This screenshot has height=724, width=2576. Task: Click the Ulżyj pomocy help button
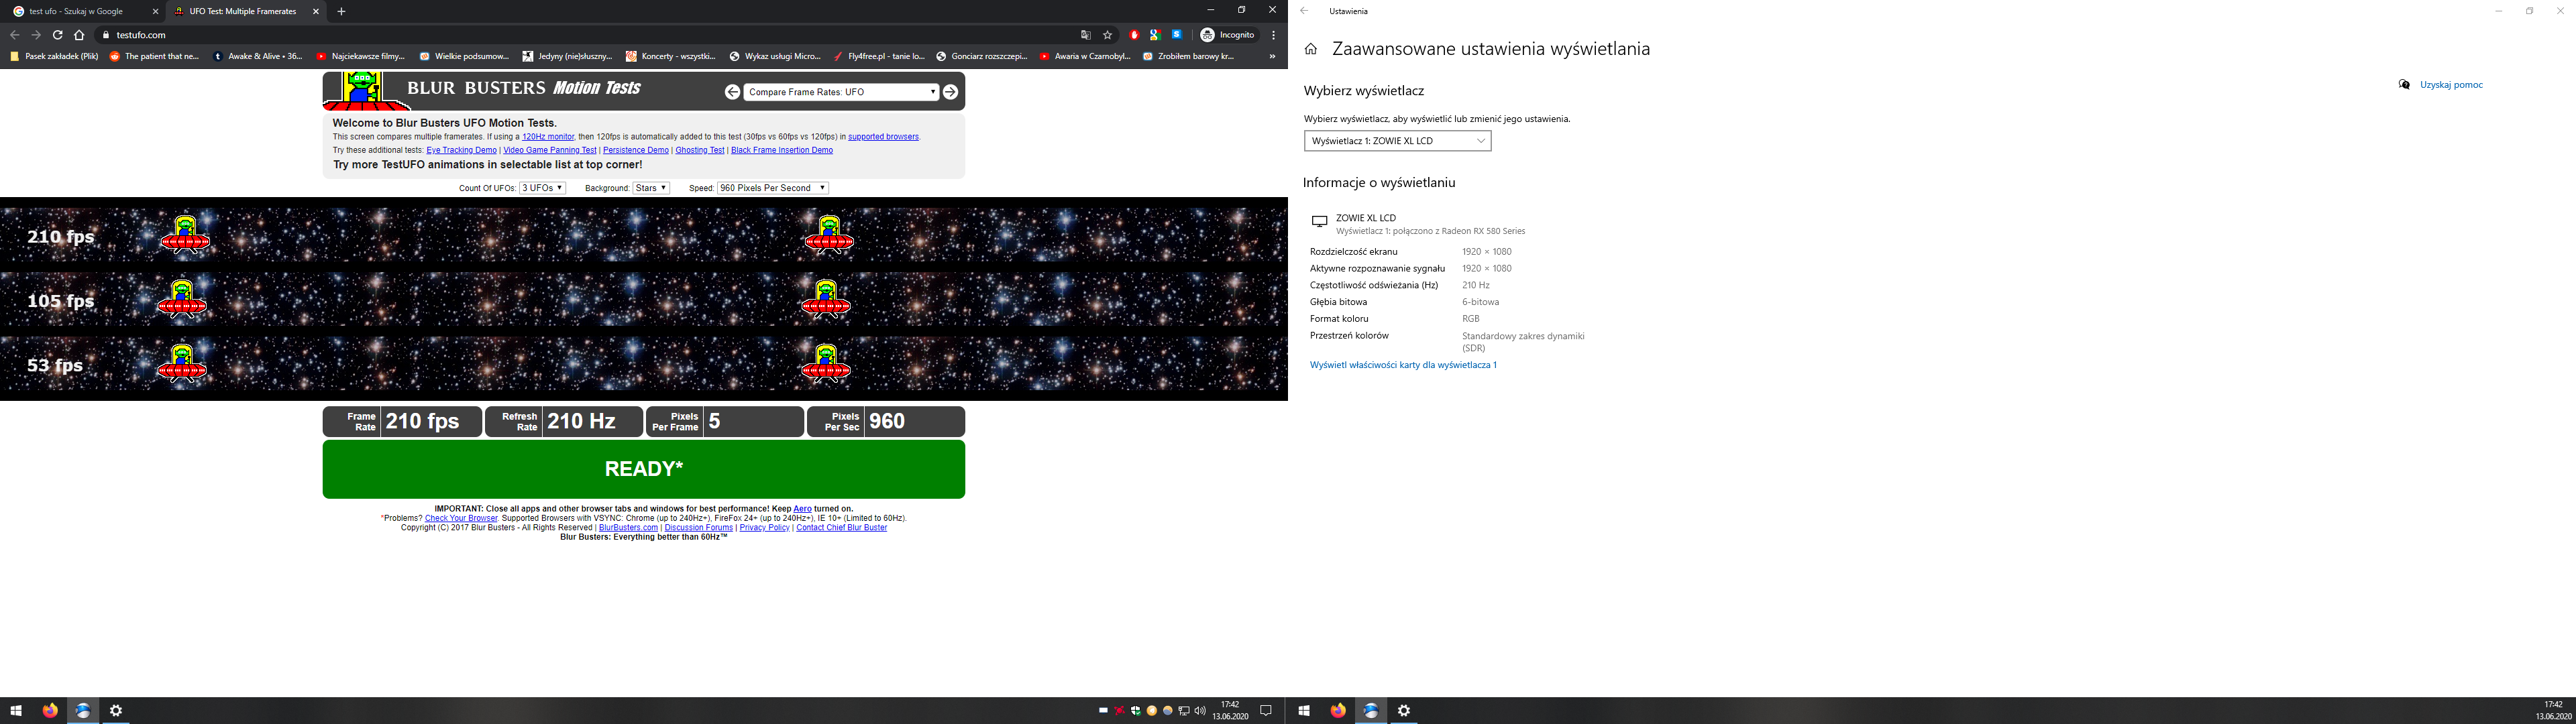pyautogui.click(x=2453, y=84)
